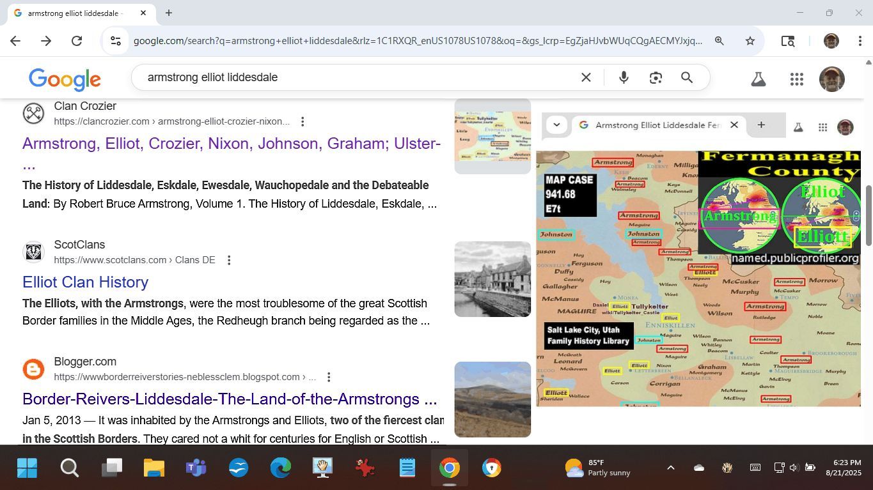The image size is (873, 490).
Task: Open the Chrome three-dot menu
Action: (860, 41)
